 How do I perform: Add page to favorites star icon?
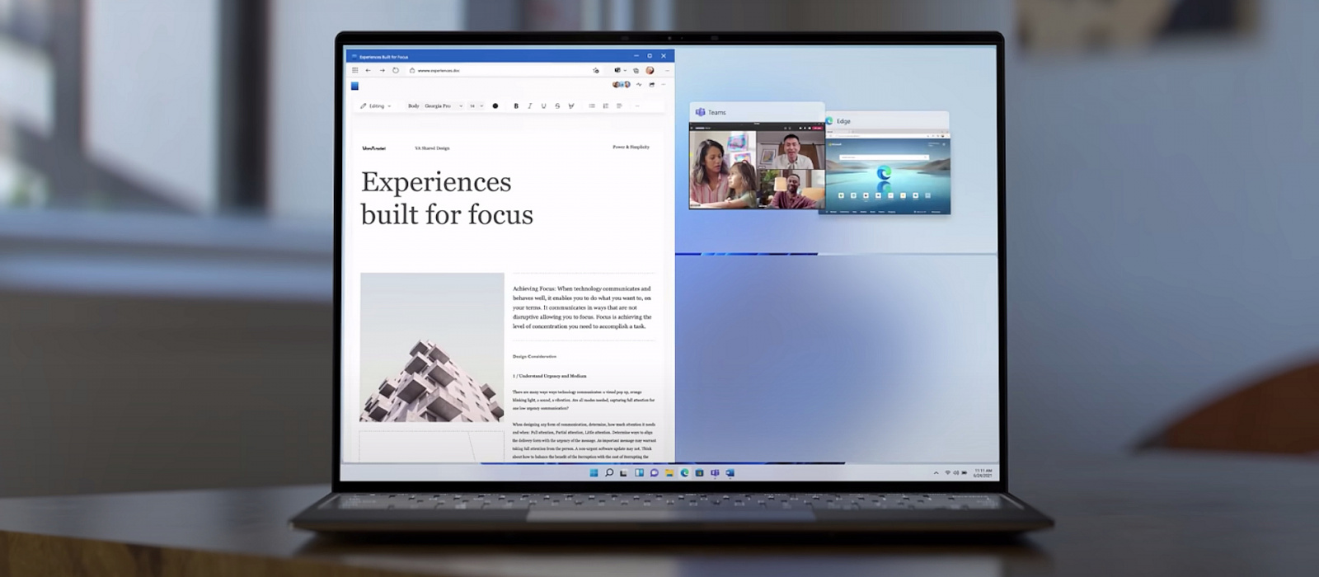click(596, 71)
